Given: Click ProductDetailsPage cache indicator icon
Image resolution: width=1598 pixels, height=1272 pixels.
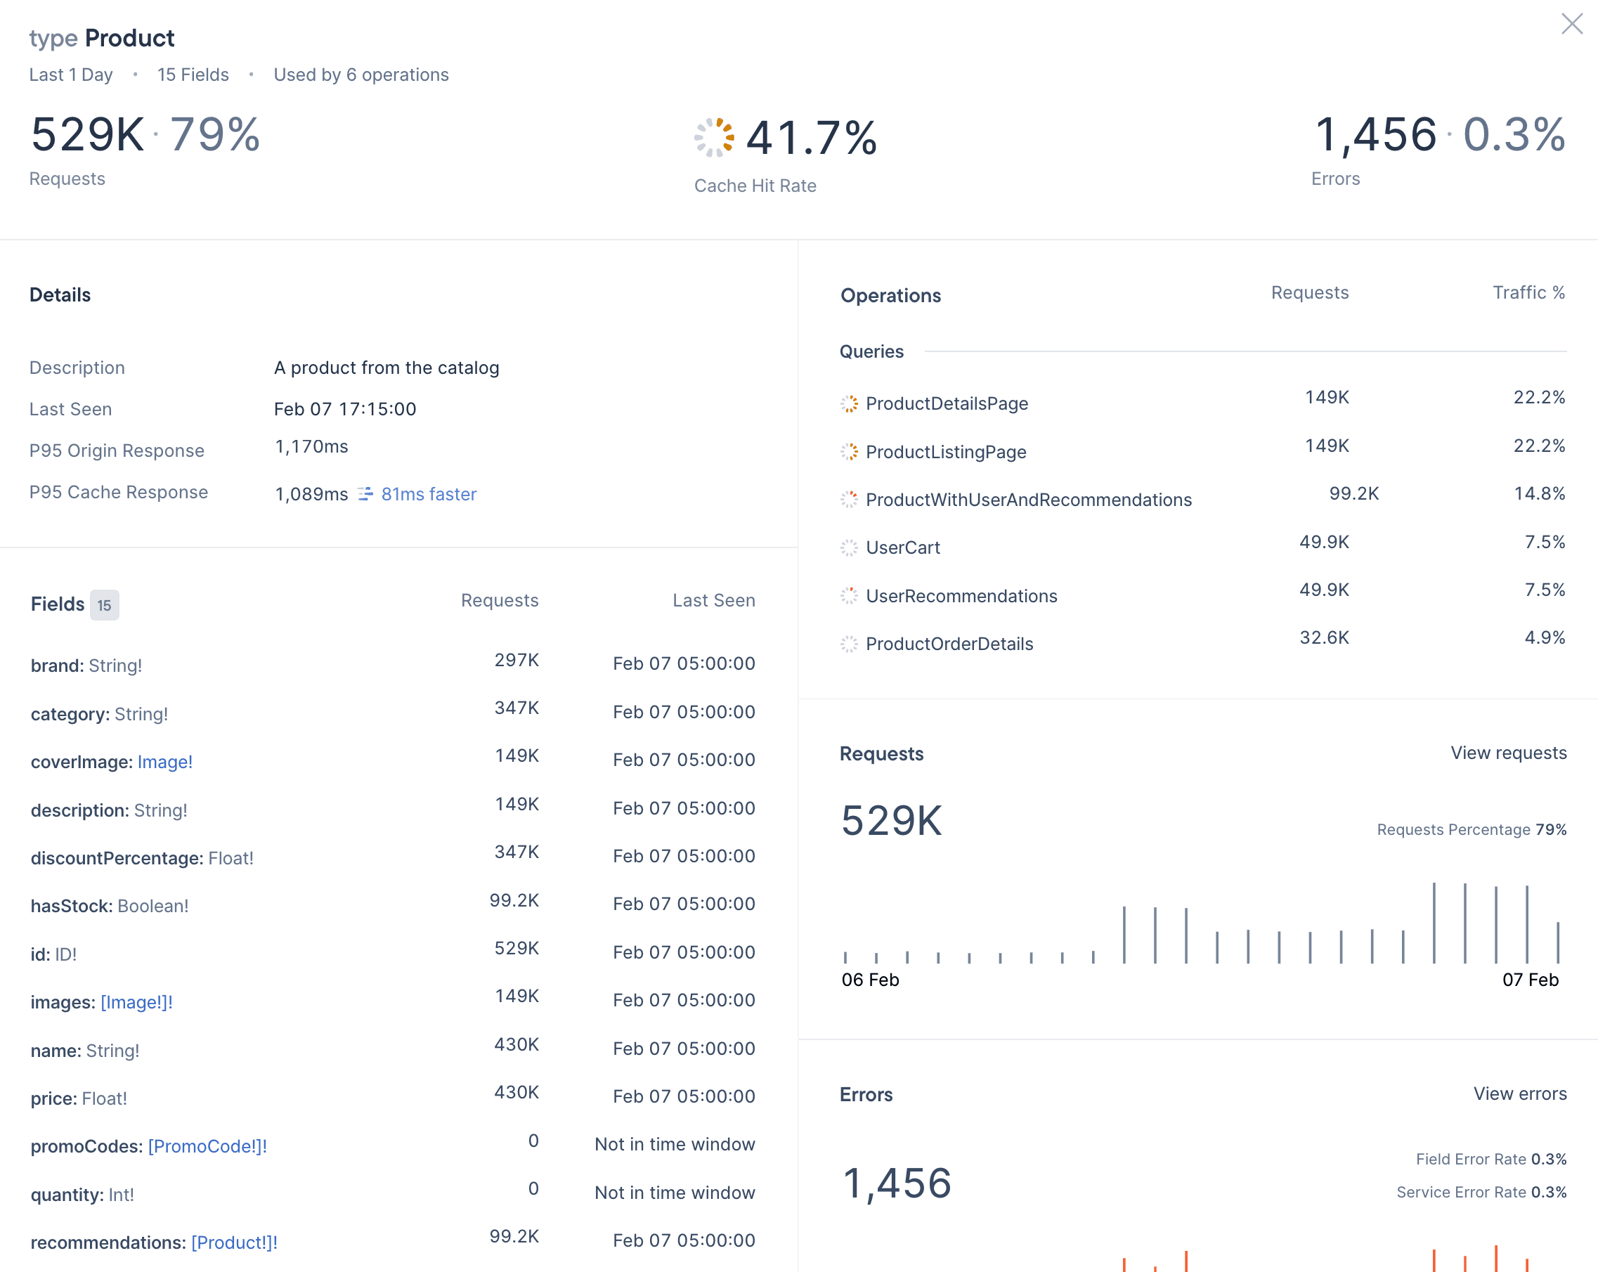Looking at the screenshot, I should coord(849,404).
